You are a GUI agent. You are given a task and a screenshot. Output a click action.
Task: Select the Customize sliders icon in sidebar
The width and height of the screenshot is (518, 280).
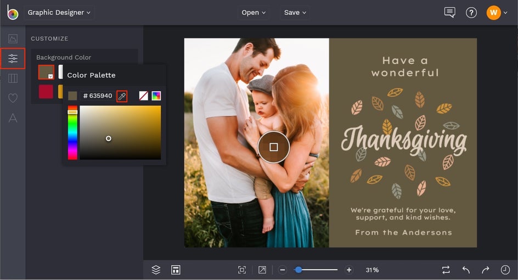[13, 58]
